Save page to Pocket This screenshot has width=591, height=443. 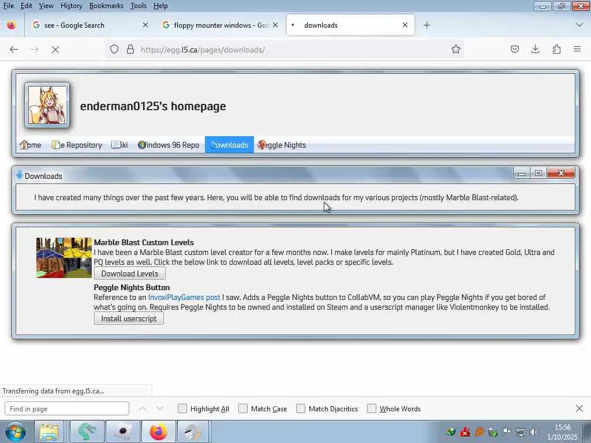click(x=515, y=49)
